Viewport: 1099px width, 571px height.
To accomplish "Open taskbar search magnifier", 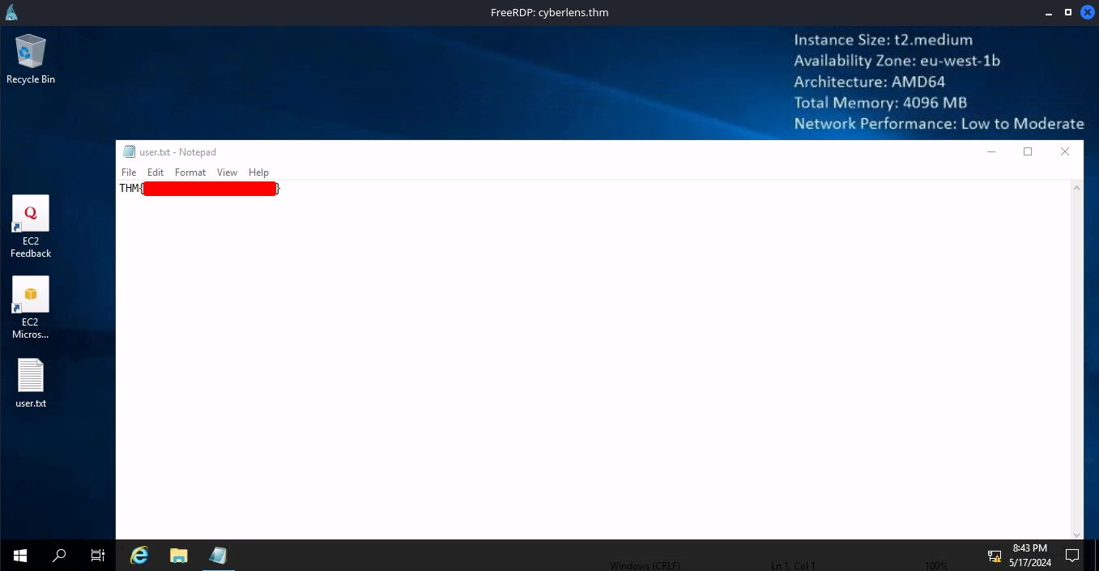I will [x=59, y=556].
